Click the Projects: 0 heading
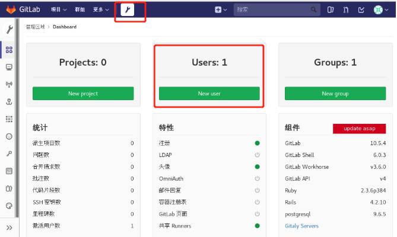This screenshot has width=397, height=237. [x=83, y=62]
